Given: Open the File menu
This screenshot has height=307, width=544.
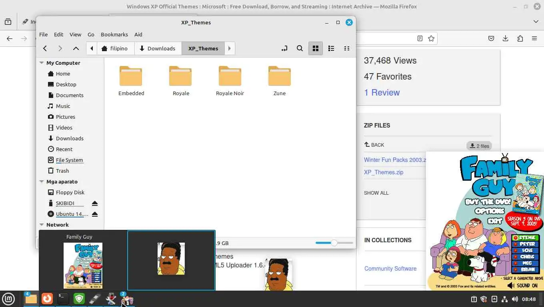Looking at the screenshot, I should 43,34.
